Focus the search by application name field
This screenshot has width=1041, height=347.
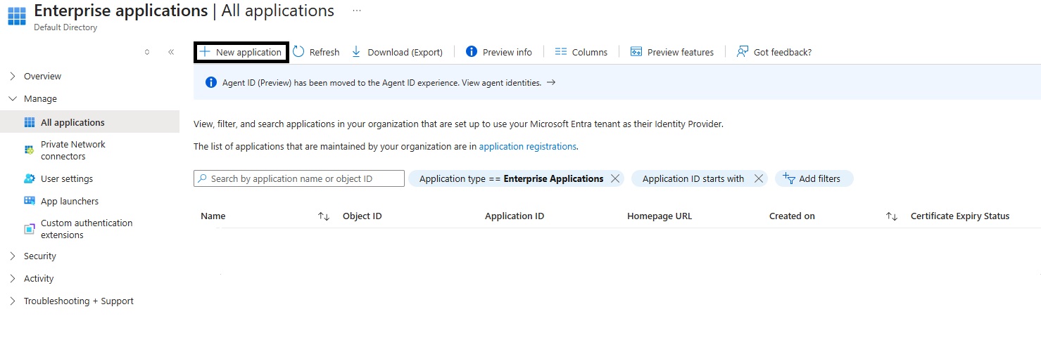click(299, 178)
